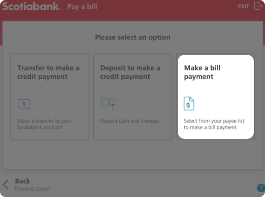Click the back chevron arrow
The image size is (265, 197).
click(6, 184)
